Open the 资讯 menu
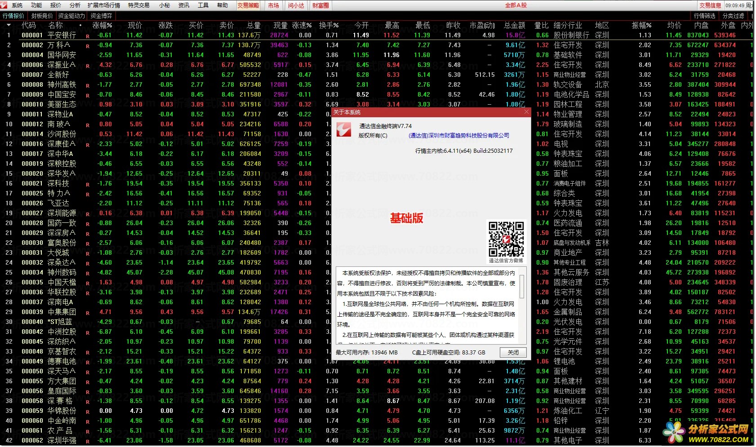Screen dimensions: 756x447 184,5
